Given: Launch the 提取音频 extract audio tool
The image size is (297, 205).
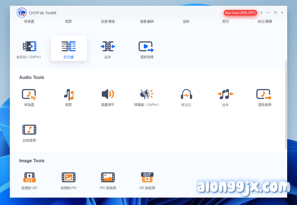Looking at the screenshot, I should [265, 96].
